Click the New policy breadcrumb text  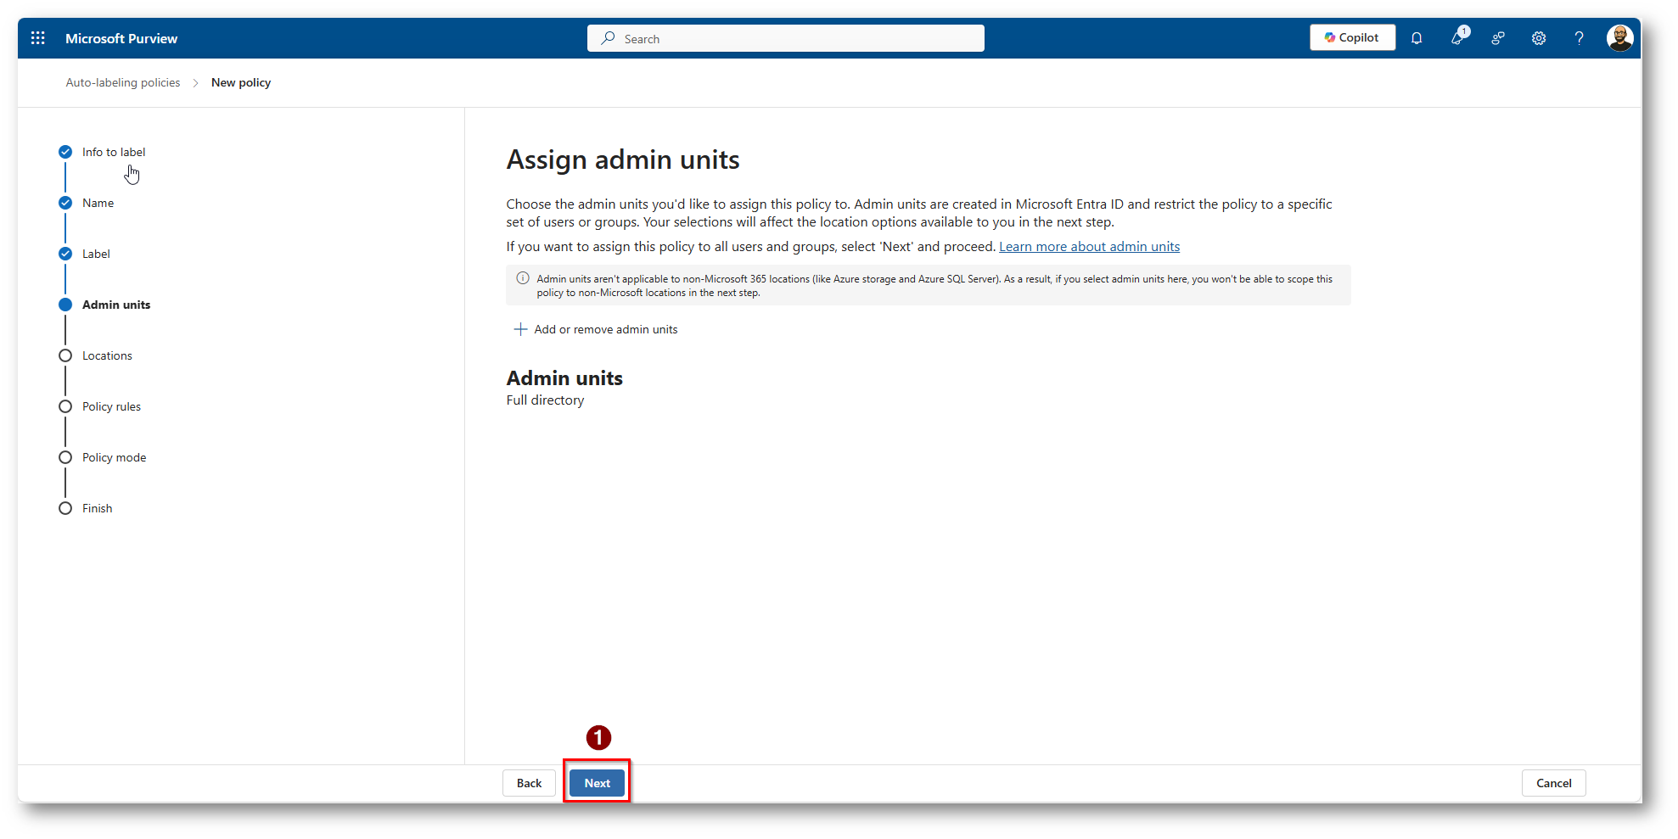tap(241, 82)
